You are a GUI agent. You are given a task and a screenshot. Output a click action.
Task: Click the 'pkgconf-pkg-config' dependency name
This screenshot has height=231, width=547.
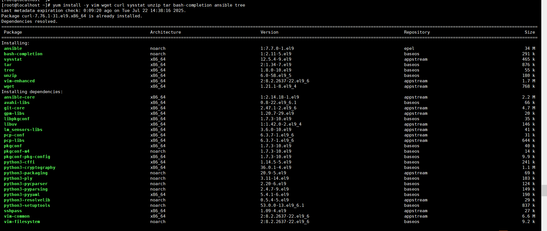click(x=27, y=157)
